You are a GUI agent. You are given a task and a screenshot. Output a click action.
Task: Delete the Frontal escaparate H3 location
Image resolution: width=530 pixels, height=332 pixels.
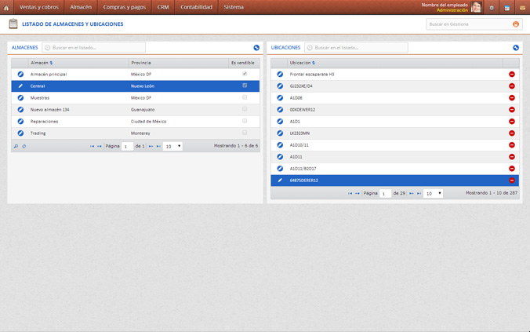(x=512, y=75)
